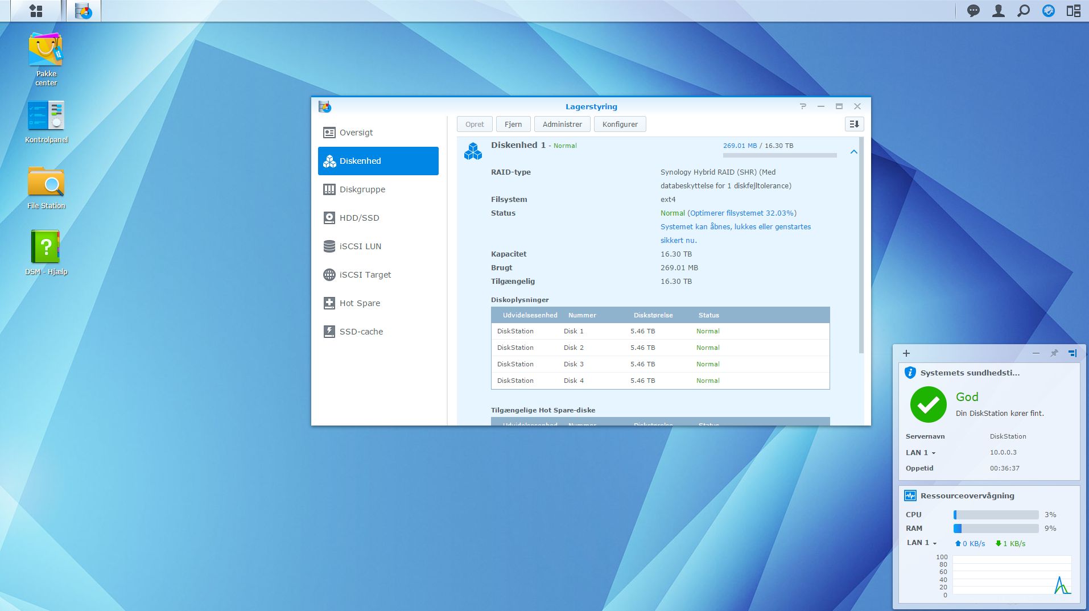Click the search magnifier in top bar
Screen dimensions: 1089x611
point(1024,11)
